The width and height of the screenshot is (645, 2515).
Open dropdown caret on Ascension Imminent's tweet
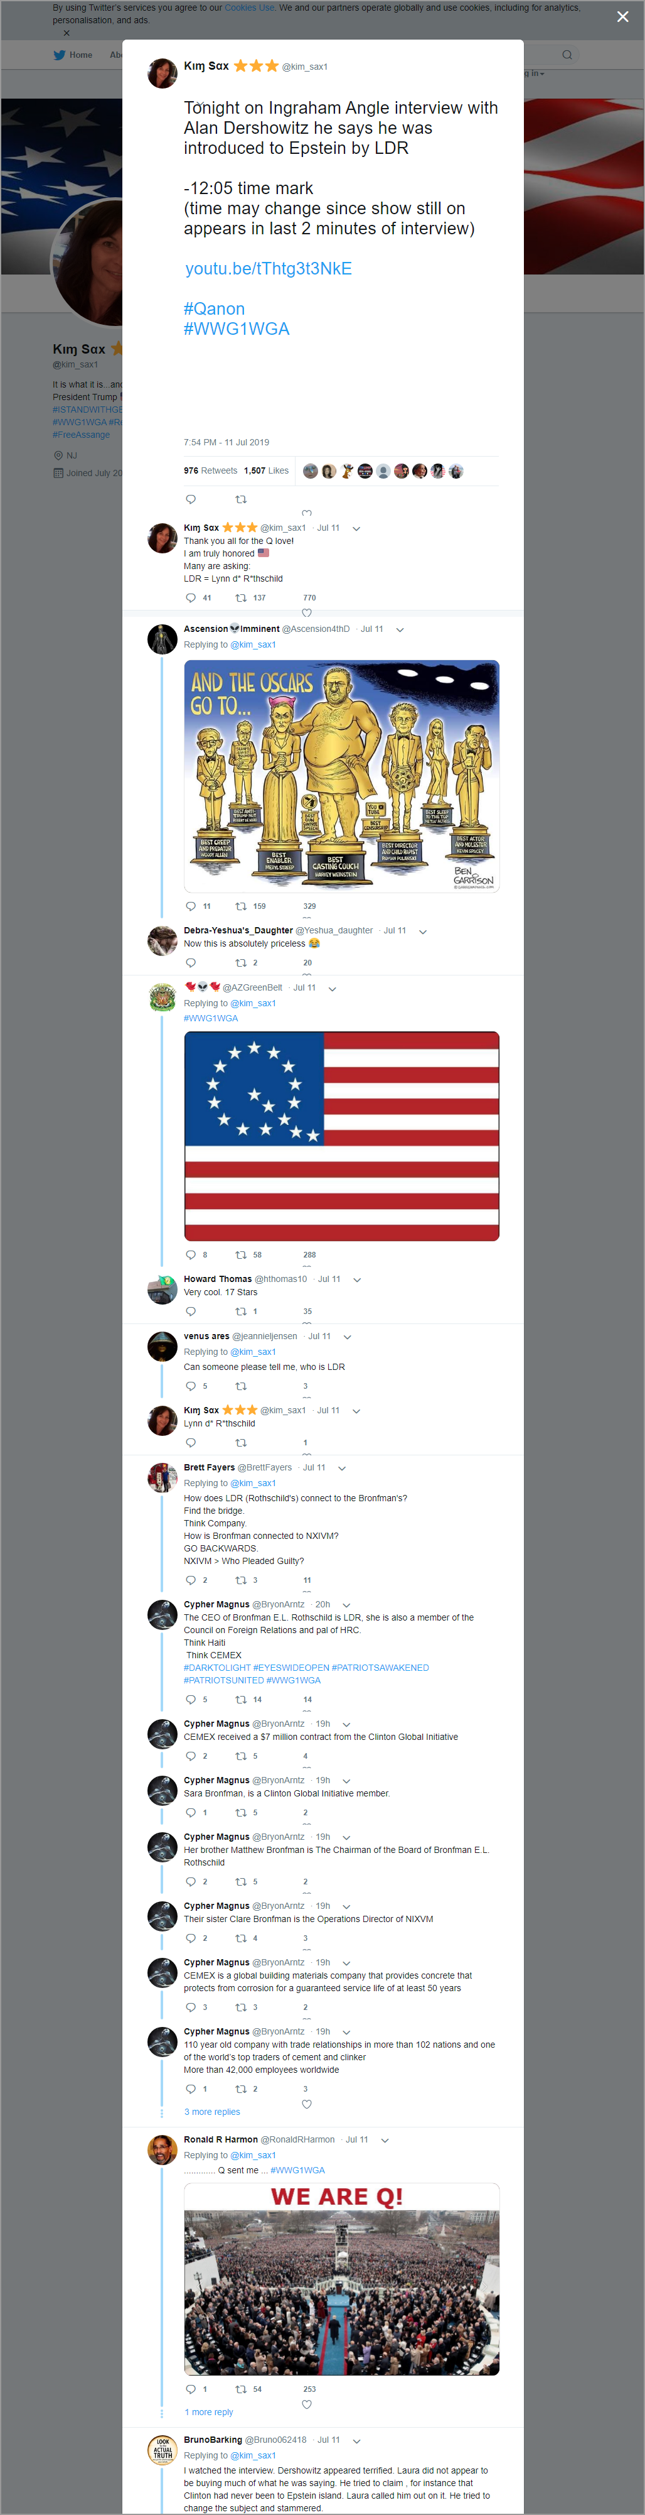pos(399,630)
